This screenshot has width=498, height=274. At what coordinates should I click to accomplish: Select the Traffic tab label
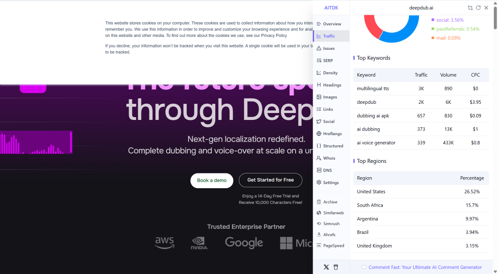point(329,36)
